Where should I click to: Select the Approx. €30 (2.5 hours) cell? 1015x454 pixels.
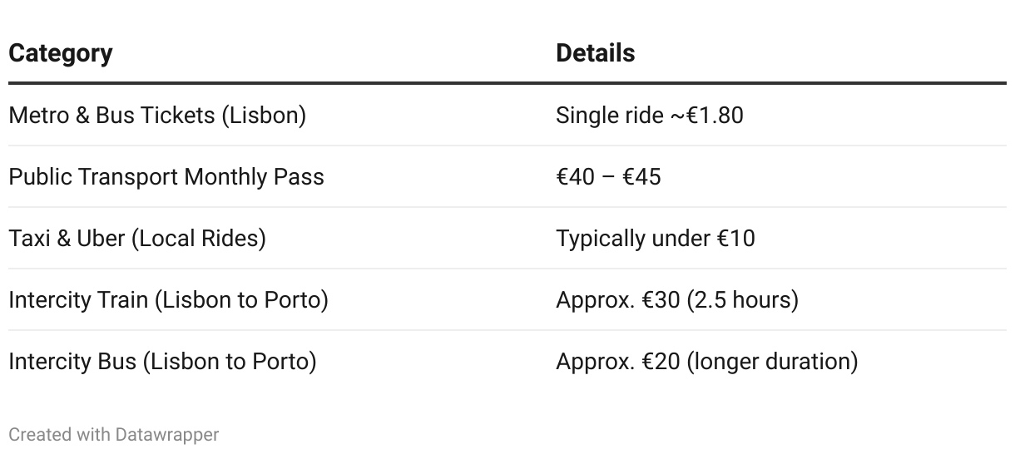677,299
